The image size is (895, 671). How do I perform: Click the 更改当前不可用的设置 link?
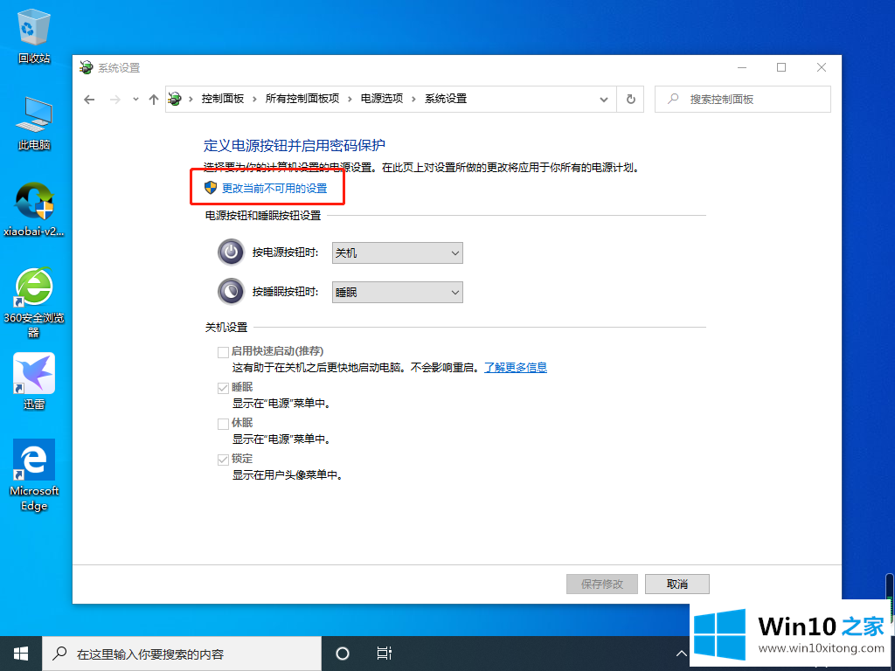pyautogui.click(x=274, y=189)
